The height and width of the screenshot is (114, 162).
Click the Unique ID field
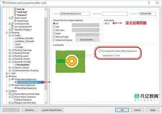point(148,14)
